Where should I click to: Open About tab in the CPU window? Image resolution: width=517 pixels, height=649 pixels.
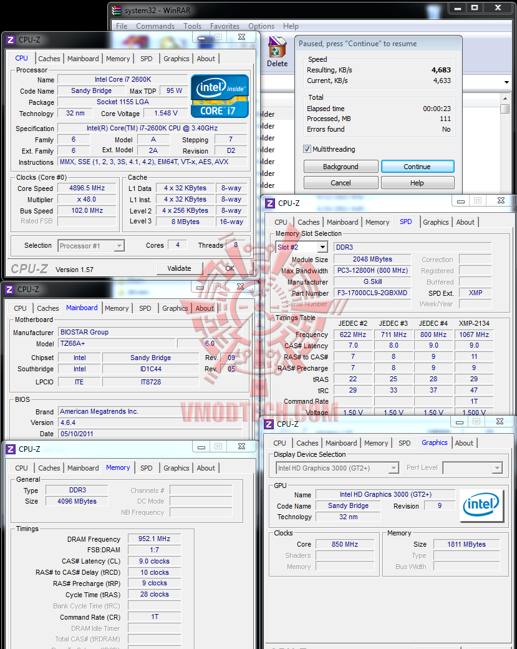(206, 59)
